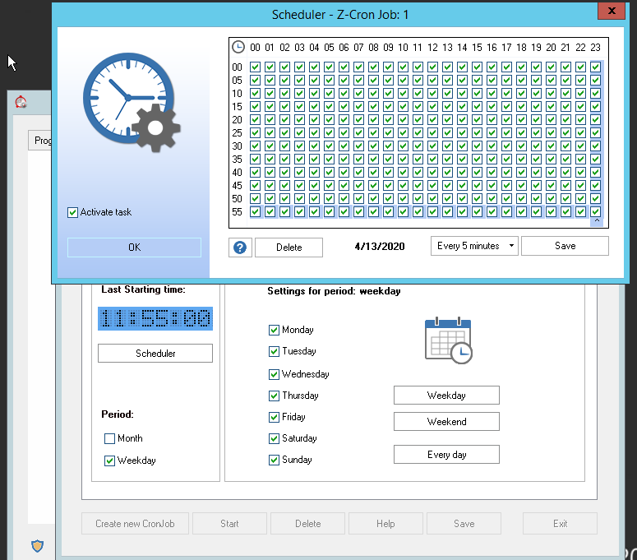Toggle the Activate task checkbox

tap(72, 212)
